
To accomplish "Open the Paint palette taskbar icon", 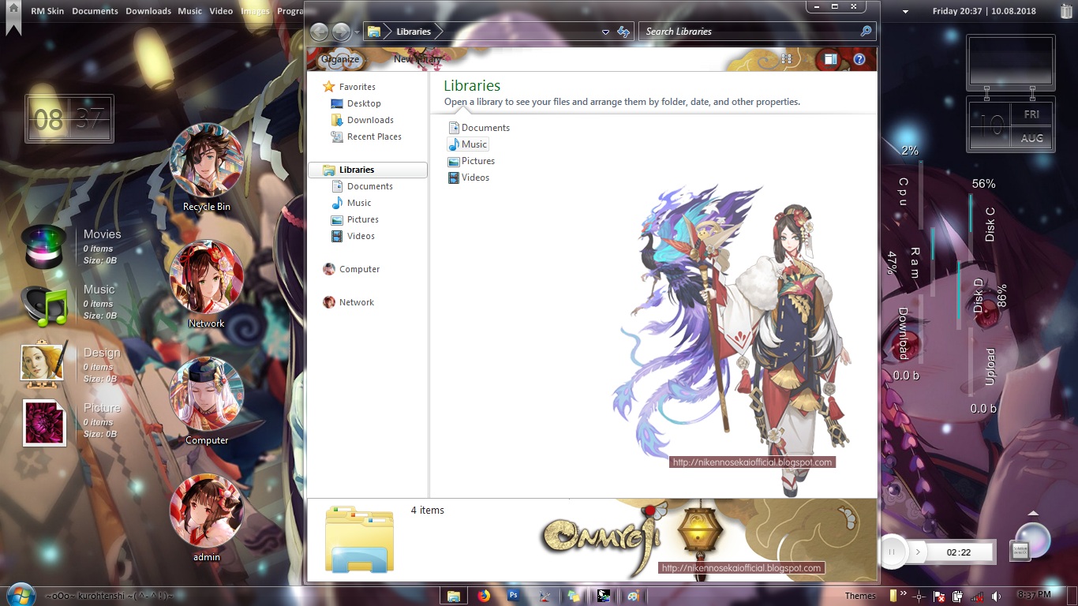I will pos(632,596).
